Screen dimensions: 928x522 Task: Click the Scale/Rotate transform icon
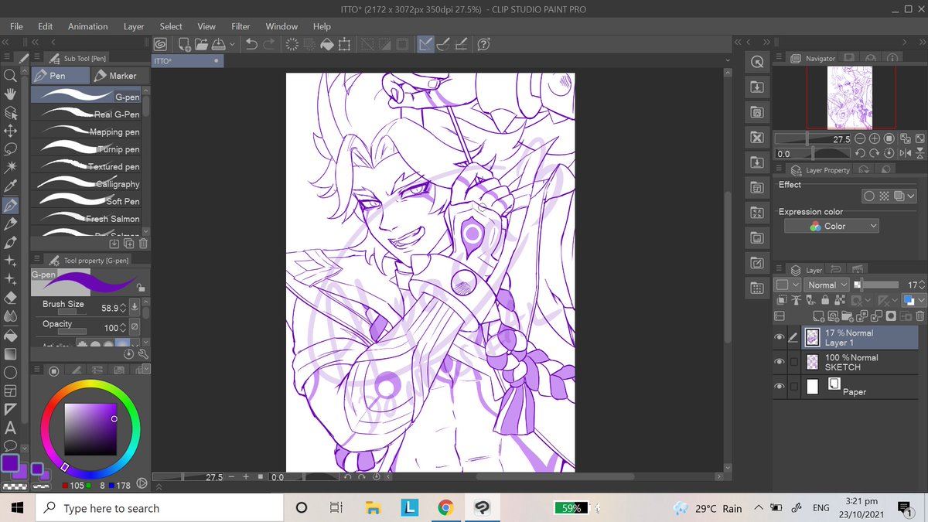344,45
